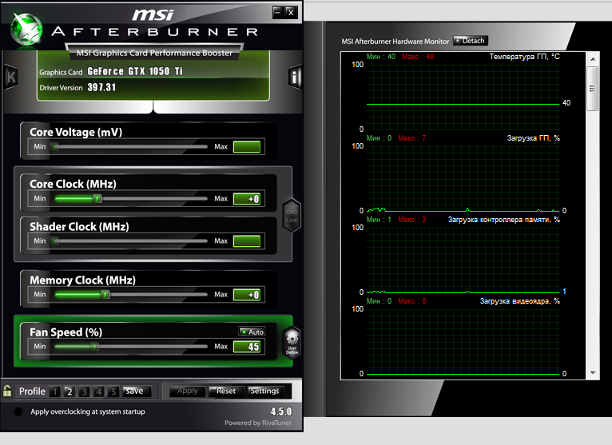Click the 'Загрузка контроллера памяти, %' label
The height and width of the screenshot is (445, 612).
point(504,220)
